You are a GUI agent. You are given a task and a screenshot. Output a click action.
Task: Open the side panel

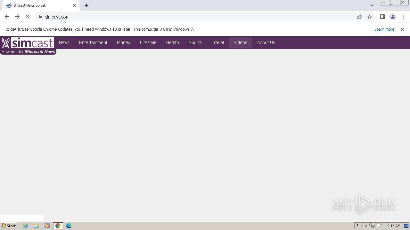pos(382,17)
